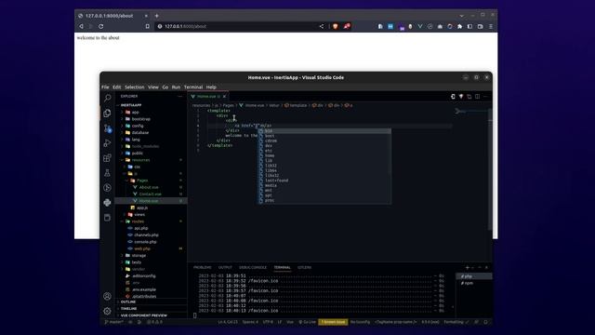Open the File menu
The height and width of the screenshot is (335, 595).
pos(105,87)
